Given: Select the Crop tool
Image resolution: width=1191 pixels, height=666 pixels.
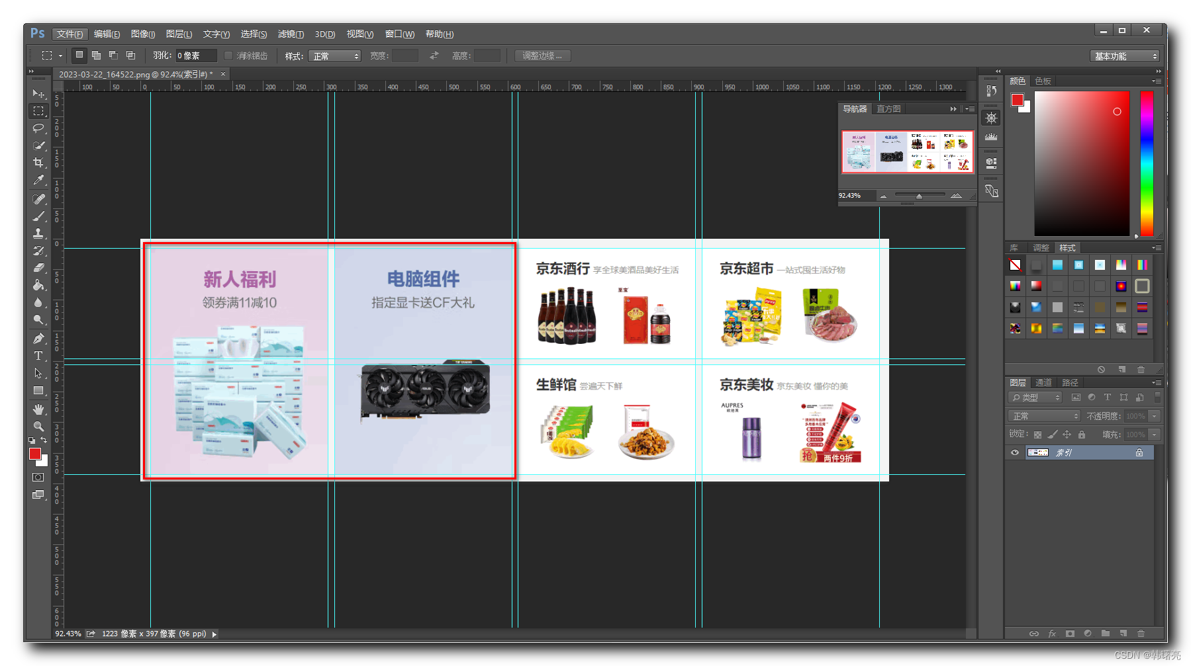Looking at the screenshot, I should pyautogui.click(x=38, y=163).
